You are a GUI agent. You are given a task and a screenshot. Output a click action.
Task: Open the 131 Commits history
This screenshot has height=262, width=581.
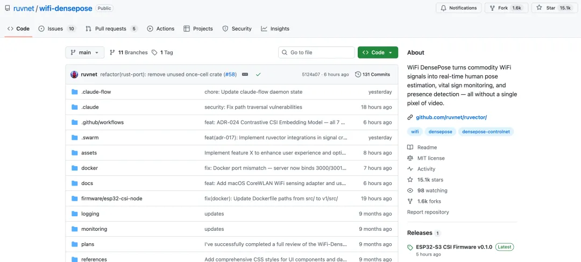click(x=372, y=74)
